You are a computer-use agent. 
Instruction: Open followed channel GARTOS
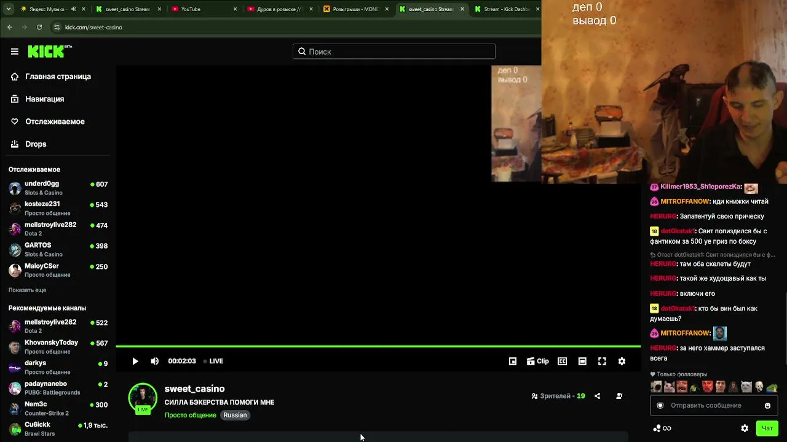pos(58,249)
